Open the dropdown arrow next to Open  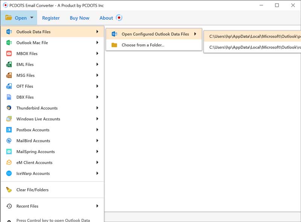pyautogui.click(x=32, y=17)
